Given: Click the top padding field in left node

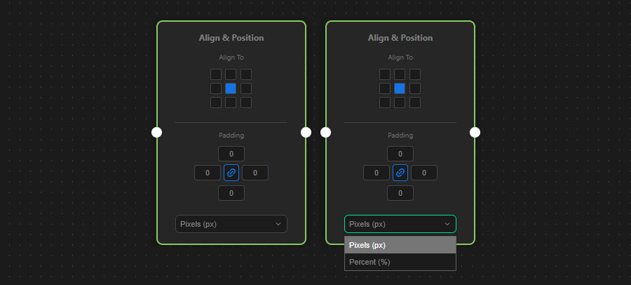Looking at the screenshot, I should [x=231, y=154].
